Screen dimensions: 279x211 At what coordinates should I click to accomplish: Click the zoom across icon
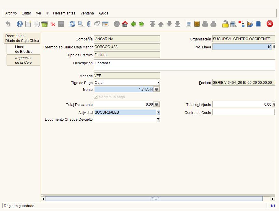tap(233, 24)
